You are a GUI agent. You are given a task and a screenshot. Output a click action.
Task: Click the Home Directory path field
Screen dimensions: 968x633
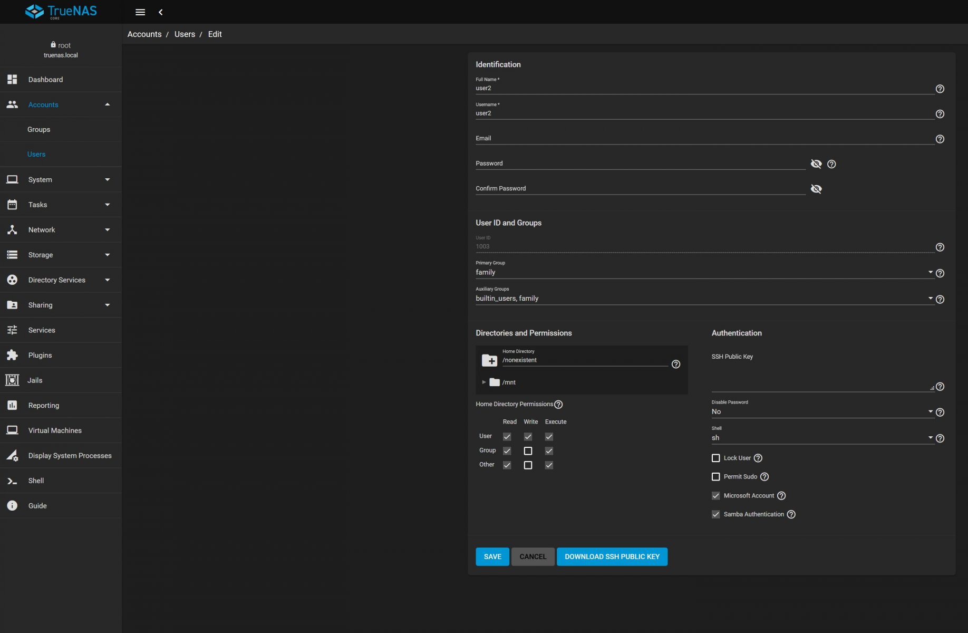[585, 360]
